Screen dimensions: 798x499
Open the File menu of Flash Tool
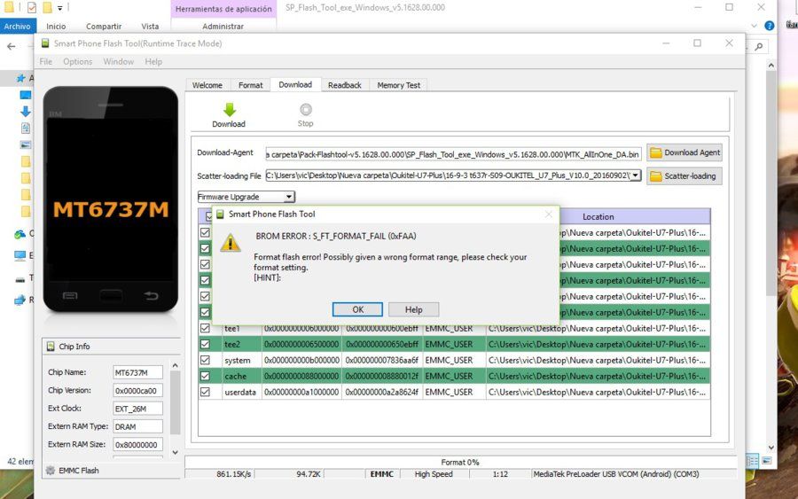click(46, 61)
